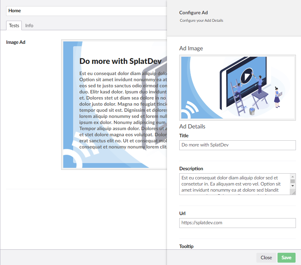Screen dimensions: 301x265
Task: Open the Image Ad preview on the left
Action: (114, 105)
